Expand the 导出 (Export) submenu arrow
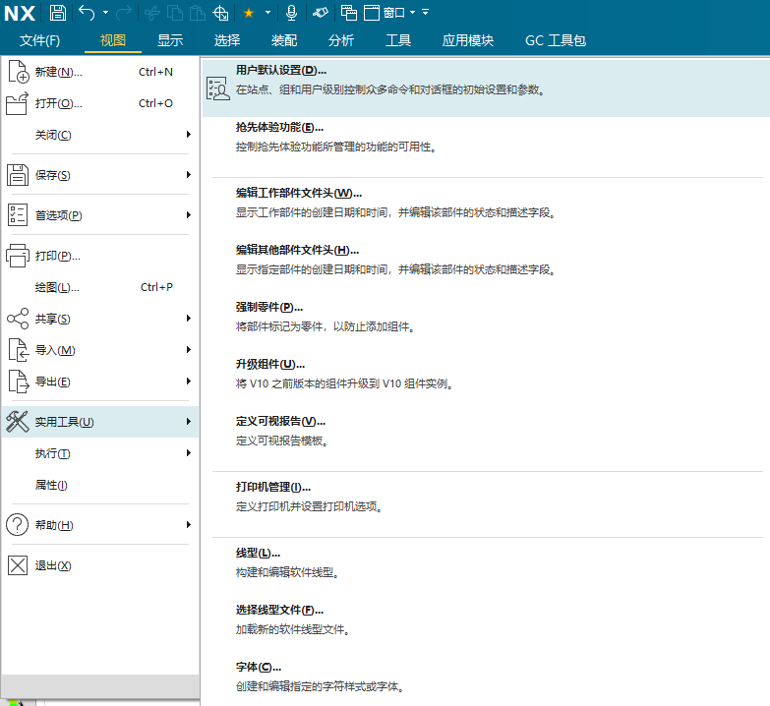Image resolution: width=770 pixels, height=706 pixels. pos(188,382)
